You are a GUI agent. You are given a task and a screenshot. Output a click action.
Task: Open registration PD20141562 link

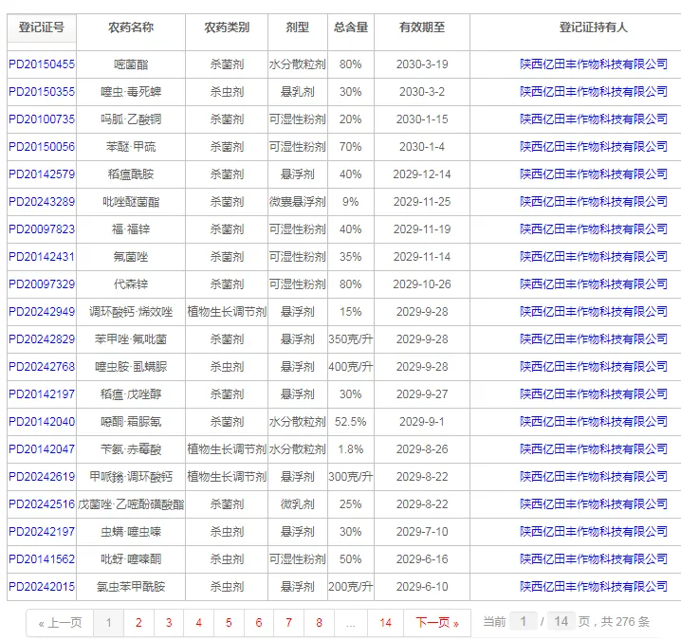(42, 558)
